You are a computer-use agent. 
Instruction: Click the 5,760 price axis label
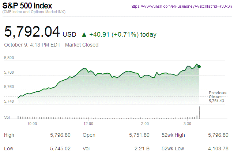[9, 87]
